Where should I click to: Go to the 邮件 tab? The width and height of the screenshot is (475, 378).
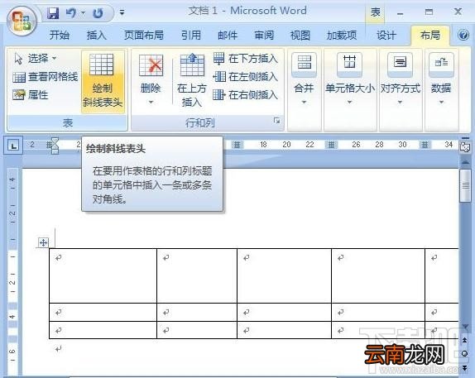pos(228,35)
